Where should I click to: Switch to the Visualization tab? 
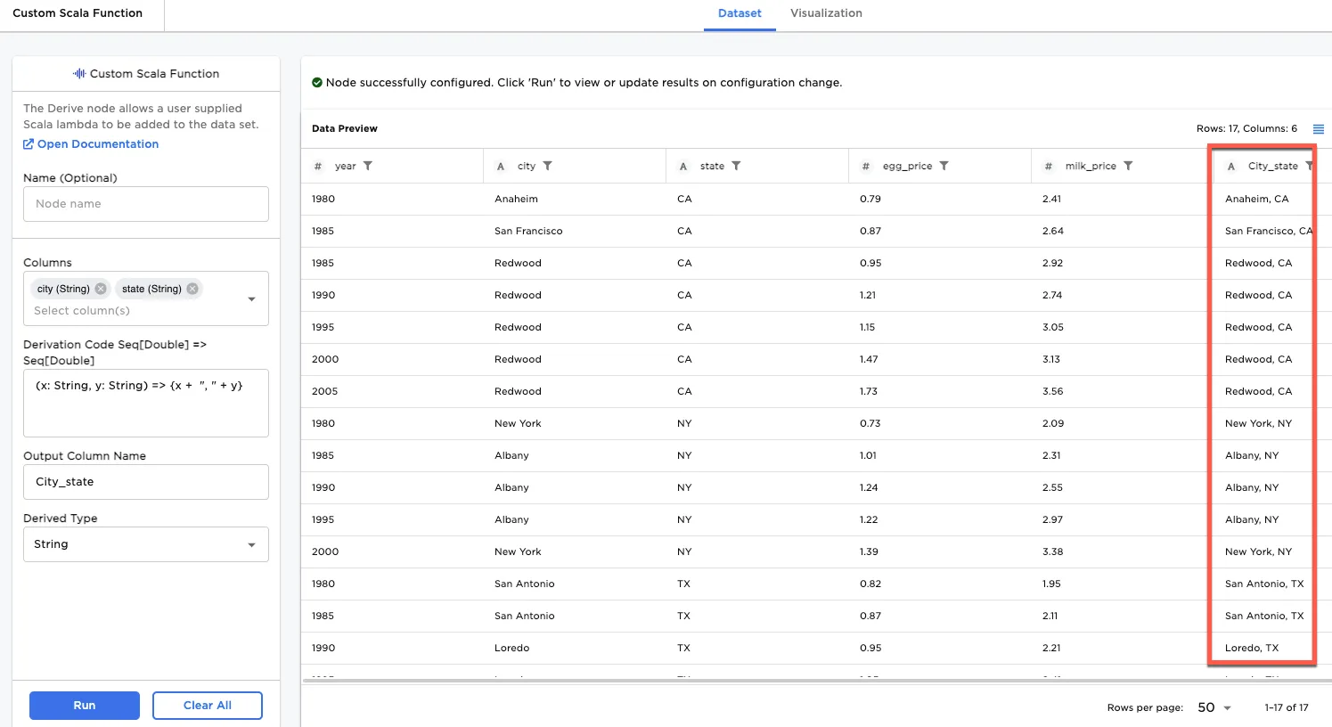(826, 13)
